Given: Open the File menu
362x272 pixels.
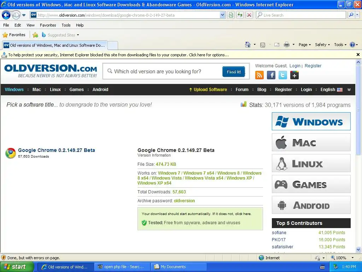Looking at the screenshot, I should click(x=6, y=25).
